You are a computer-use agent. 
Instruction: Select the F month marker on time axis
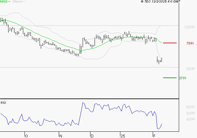[154, 135]
